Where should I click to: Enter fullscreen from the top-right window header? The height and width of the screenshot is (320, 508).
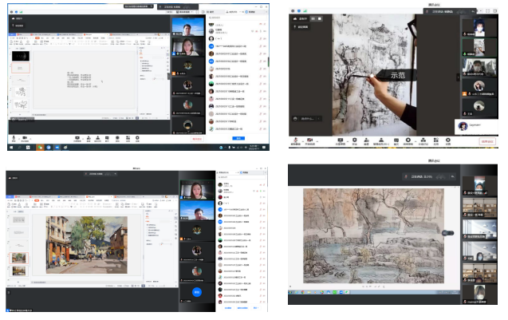[x=488, y=11]
